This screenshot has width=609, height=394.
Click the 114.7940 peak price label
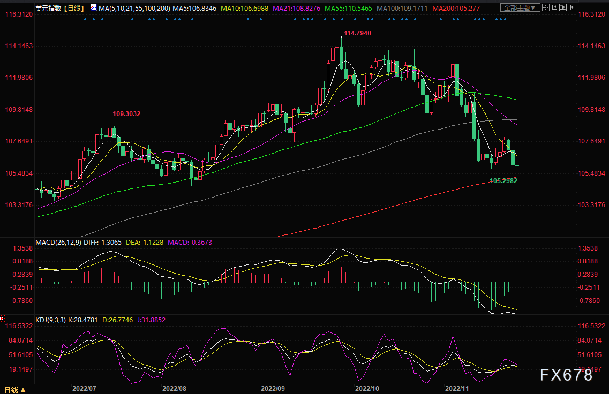tap(357, 33)
